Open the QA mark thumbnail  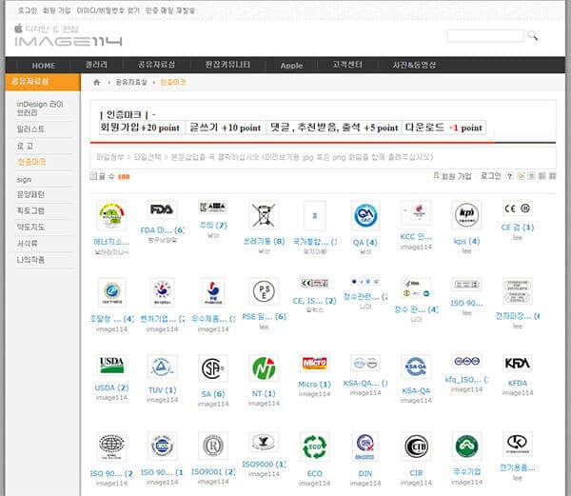(x=365, y=215)
